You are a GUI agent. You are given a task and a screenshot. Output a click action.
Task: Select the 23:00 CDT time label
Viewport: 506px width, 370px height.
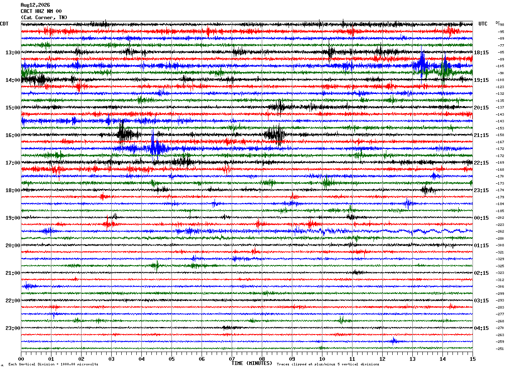pos(13,328)
